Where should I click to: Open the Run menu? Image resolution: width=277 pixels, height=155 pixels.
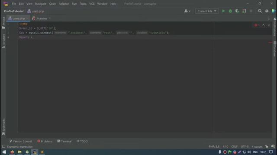74,4
